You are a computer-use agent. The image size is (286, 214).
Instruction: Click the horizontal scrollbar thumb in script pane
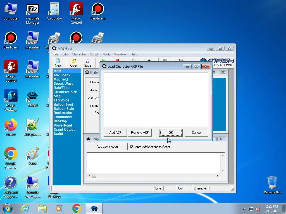tap(94, 176)
